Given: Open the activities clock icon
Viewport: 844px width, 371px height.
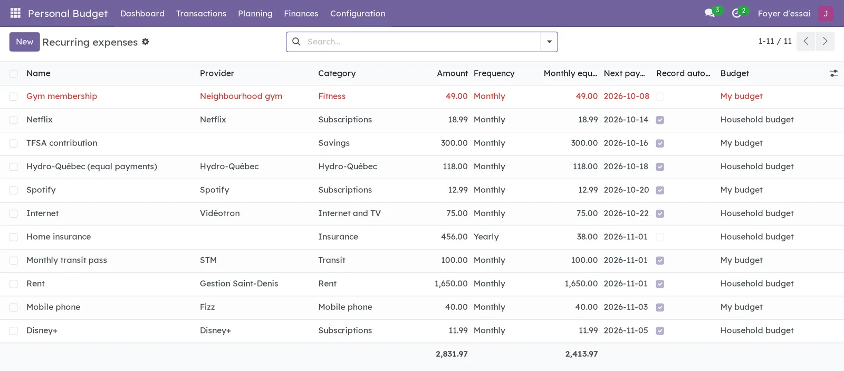Looking at the screenshot, I should click(736, 13).
